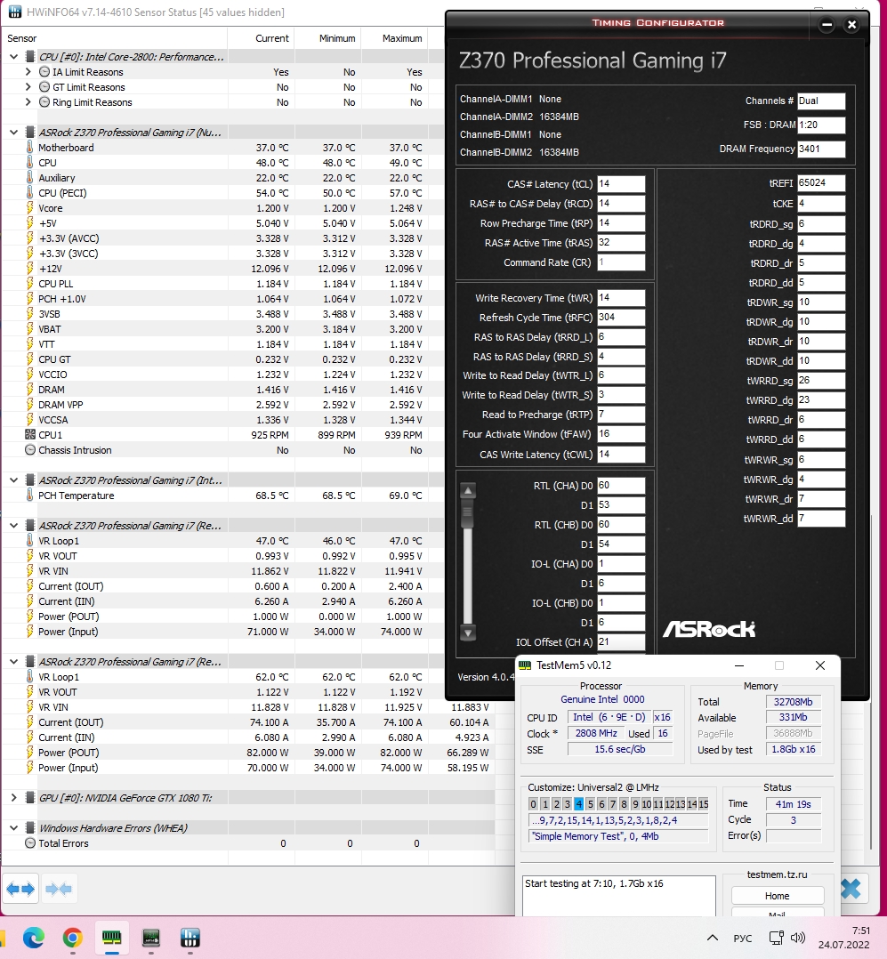Minimize the Timing Configurator window
This screenshot has height=959, width=887.
[827, 25]
